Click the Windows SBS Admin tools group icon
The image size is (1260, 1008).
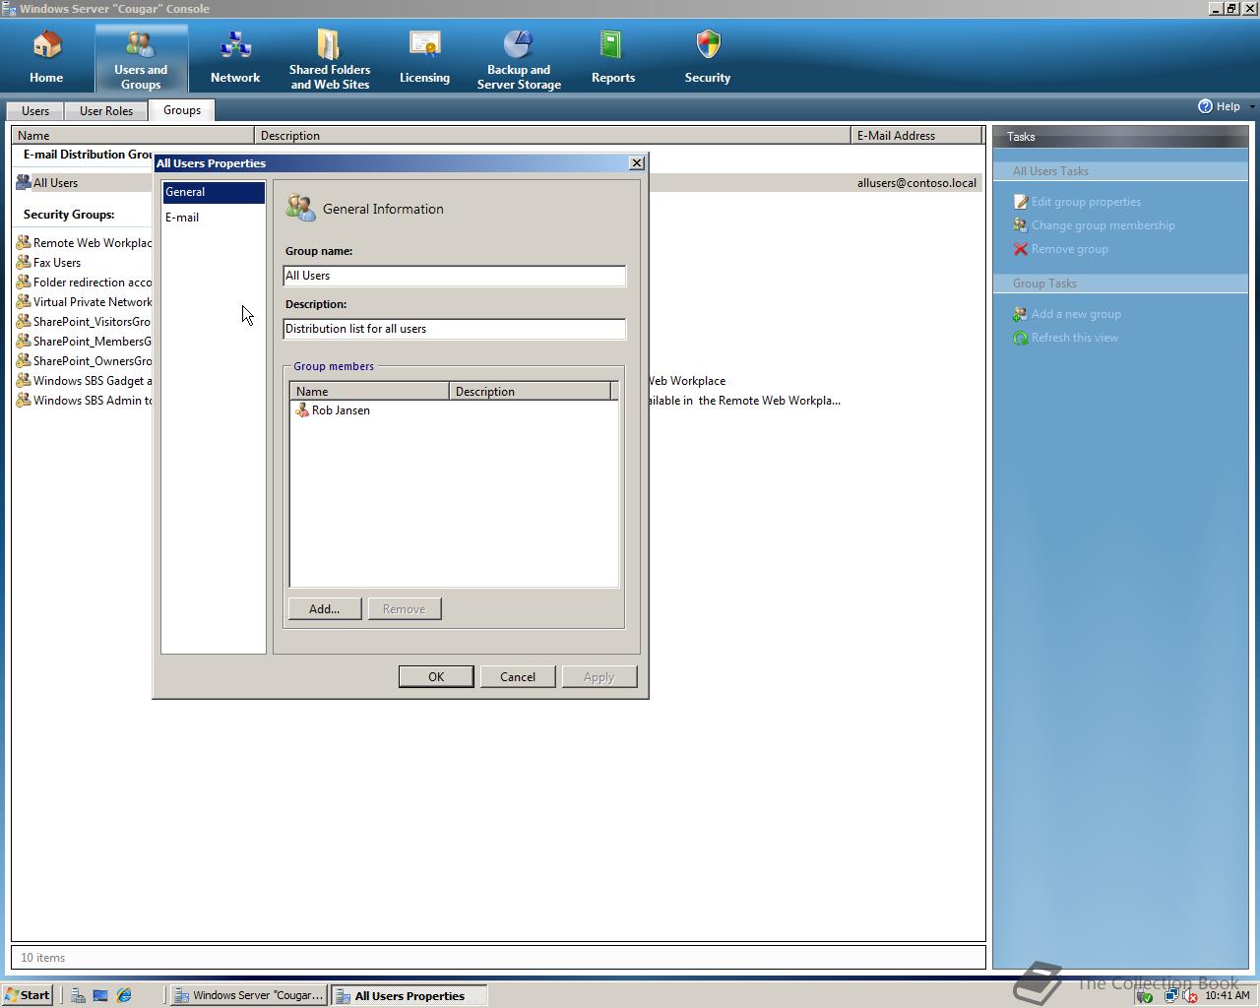pos(24,401)
